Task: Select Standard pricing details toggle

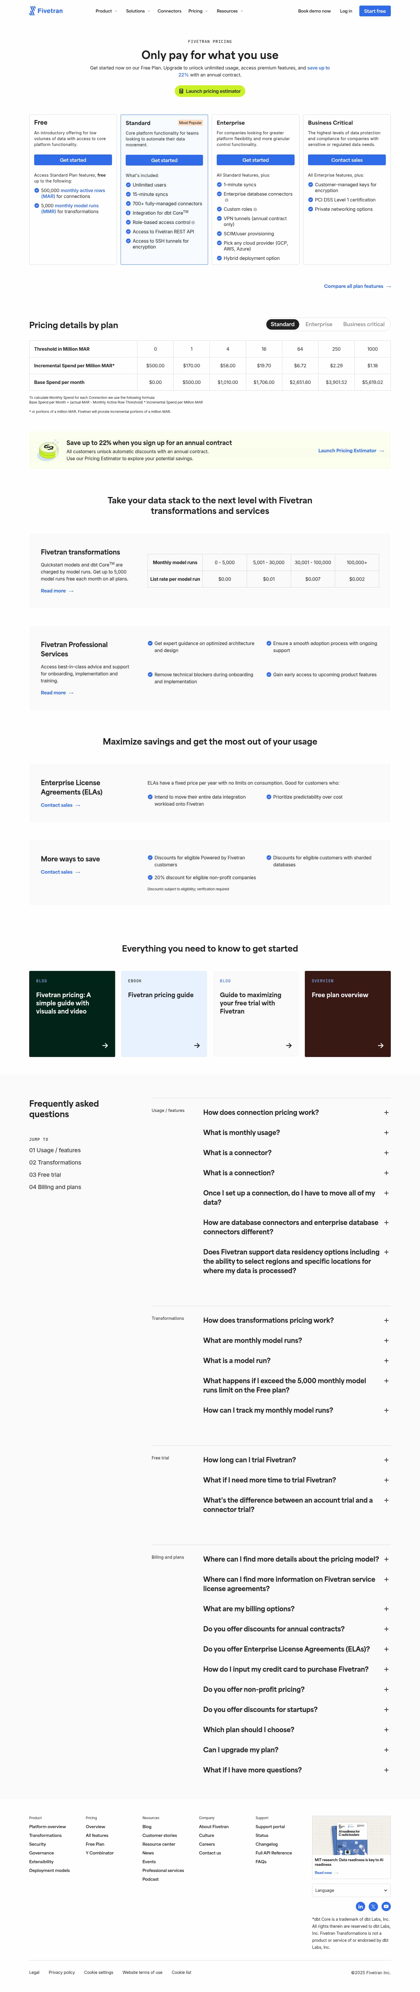Action: pos(283,324)
